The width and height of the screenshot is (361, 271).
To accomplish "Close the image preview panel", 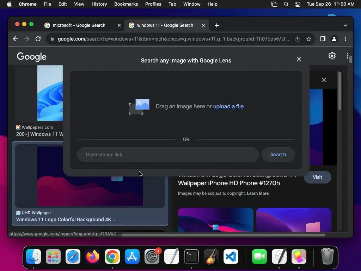I will [x=324, y=80].
